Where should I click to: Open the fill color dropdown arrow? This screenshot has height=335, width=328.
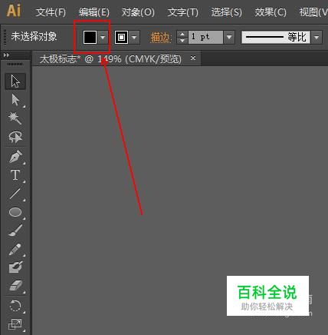103,38
